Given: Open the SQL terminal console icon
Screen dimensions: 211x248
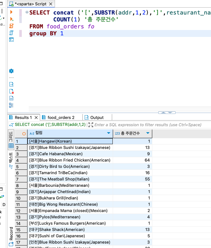Looking at the screenshot, I should [x=11, y=39].
